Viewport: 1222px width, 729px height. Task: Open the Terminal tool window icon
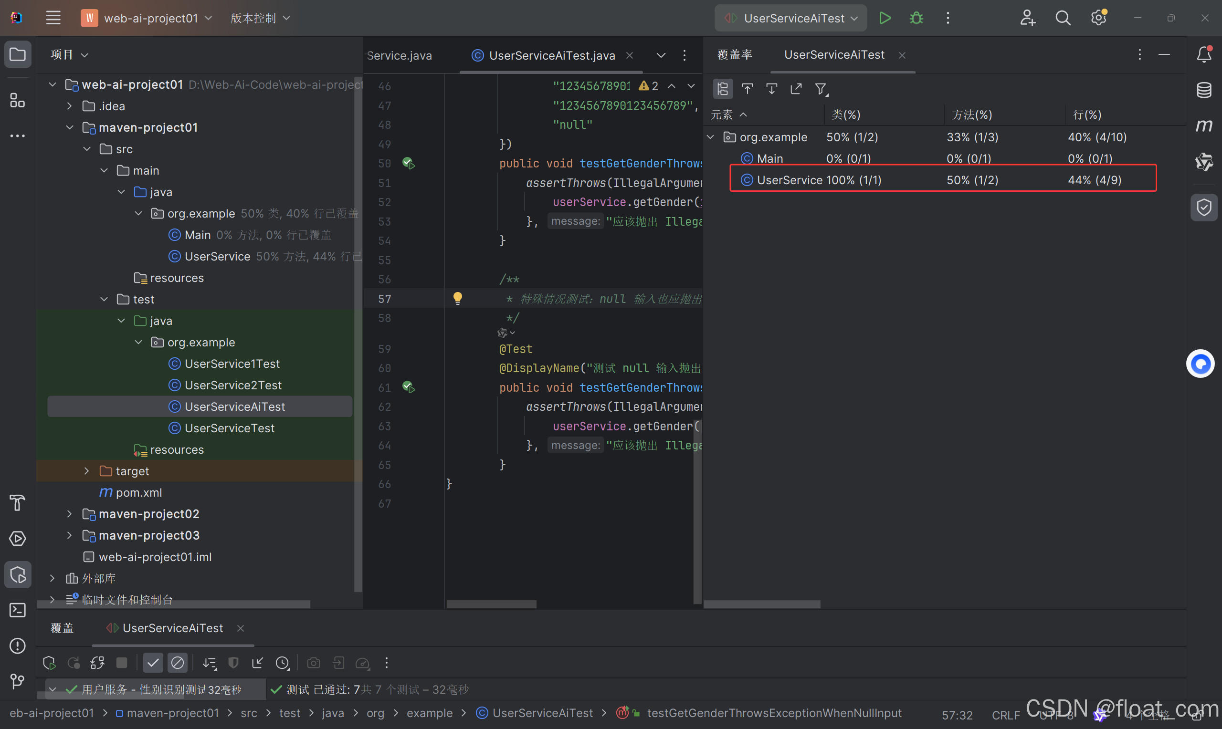pyautogui.click(x=18, y=610)
